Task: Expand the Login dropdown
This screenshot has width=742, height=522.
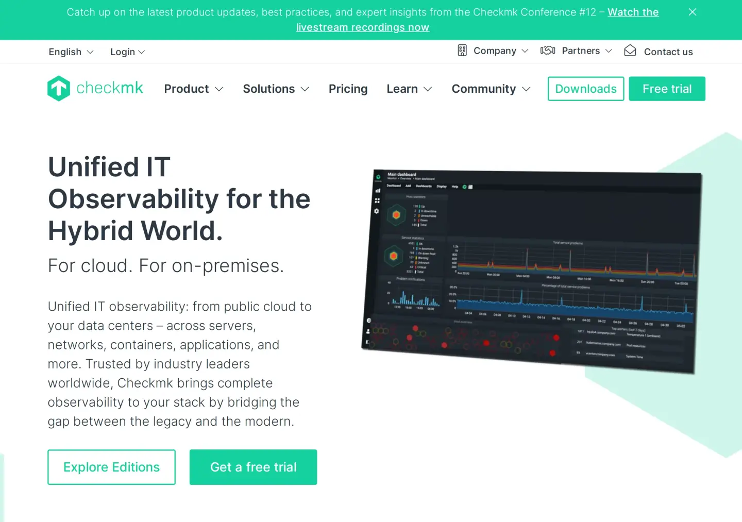Action: [128, 52]
